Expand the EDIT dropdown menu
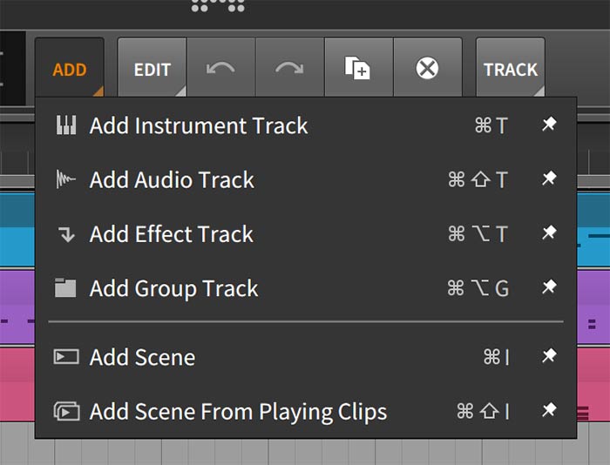The image size is (610, 465). click(152, 68)
